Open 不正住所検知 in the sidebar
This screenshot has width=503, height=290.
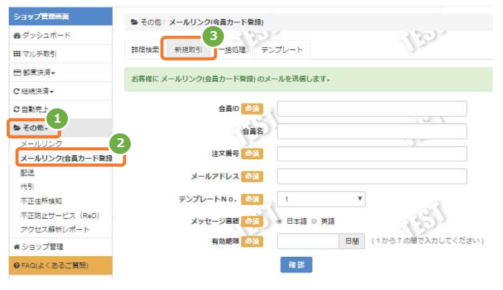(x=42, y=201)
